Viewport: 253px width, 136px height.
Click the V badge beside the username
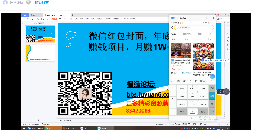click(28, 3)
